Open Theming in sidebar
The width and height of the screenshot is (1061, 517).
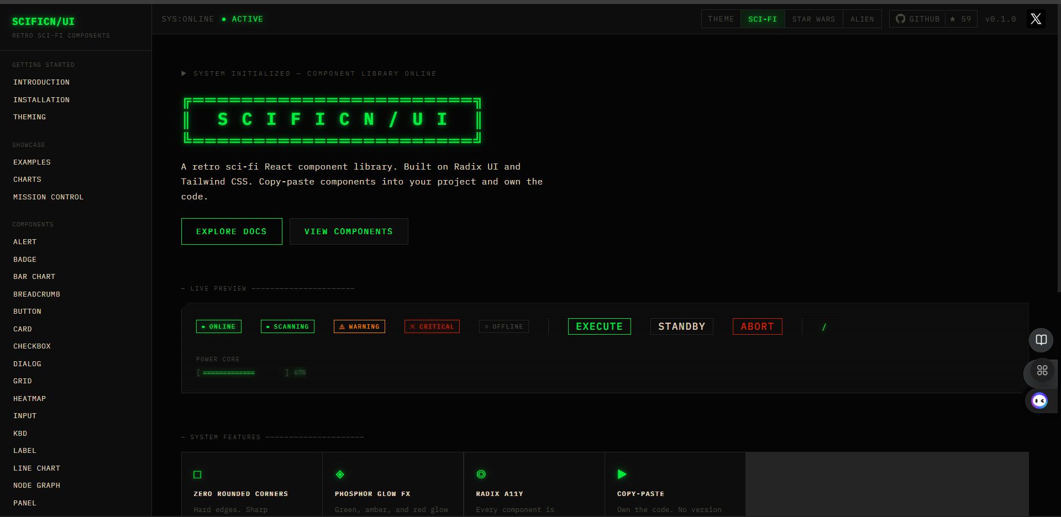click(30, 117)
